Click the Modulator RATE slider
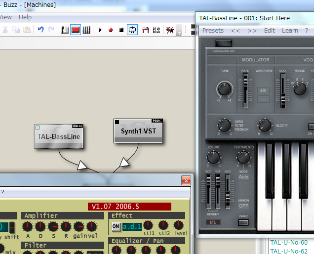 [245, 89]
